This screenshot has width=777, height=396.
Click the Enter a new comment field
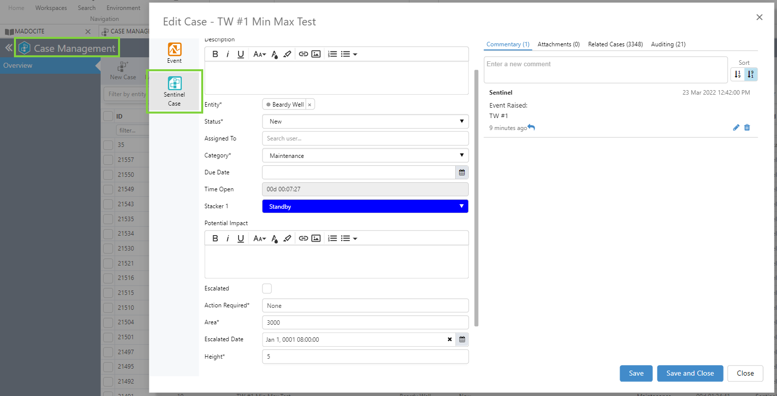point(605,69)
